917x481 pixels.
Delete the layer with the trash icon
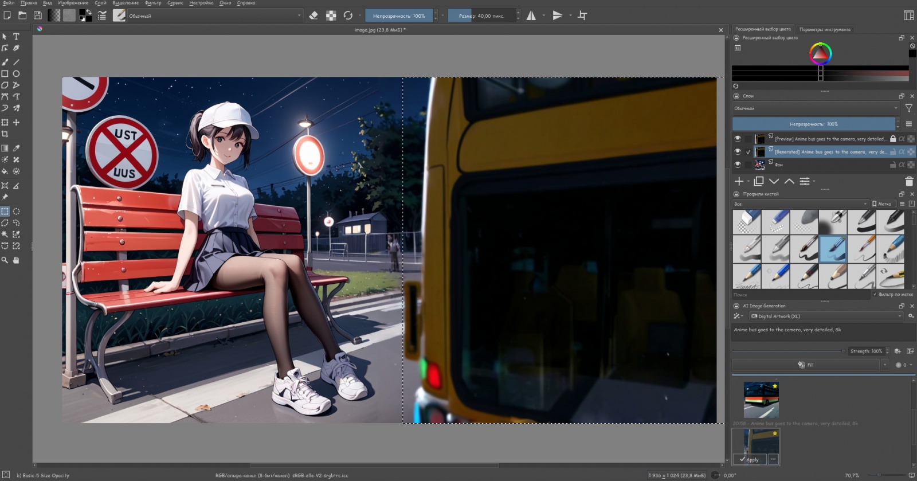(908, 181)
